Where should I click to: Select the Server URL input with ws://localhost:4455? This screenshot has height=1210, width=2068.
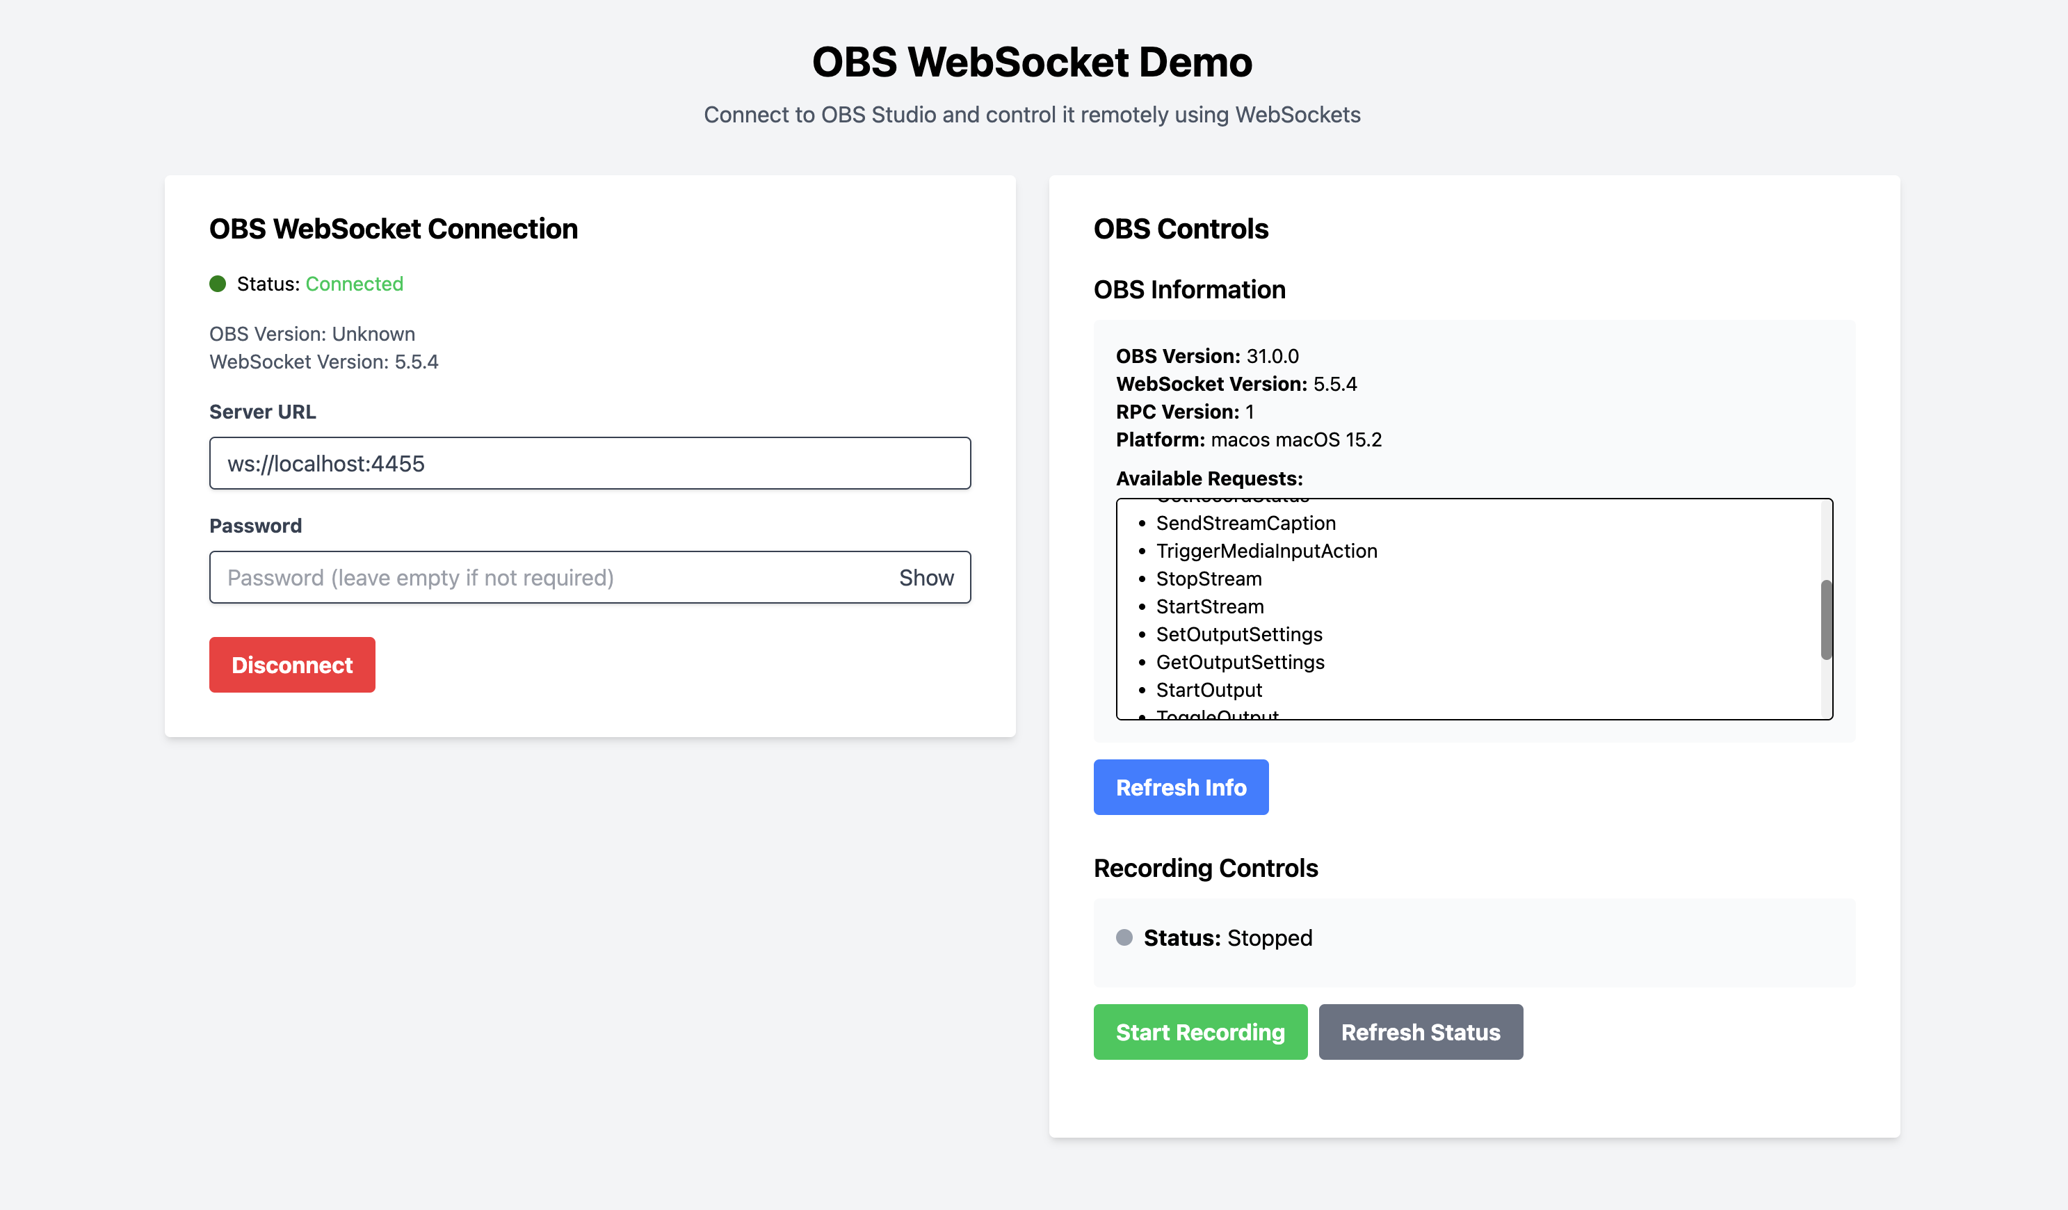(589, 463)
